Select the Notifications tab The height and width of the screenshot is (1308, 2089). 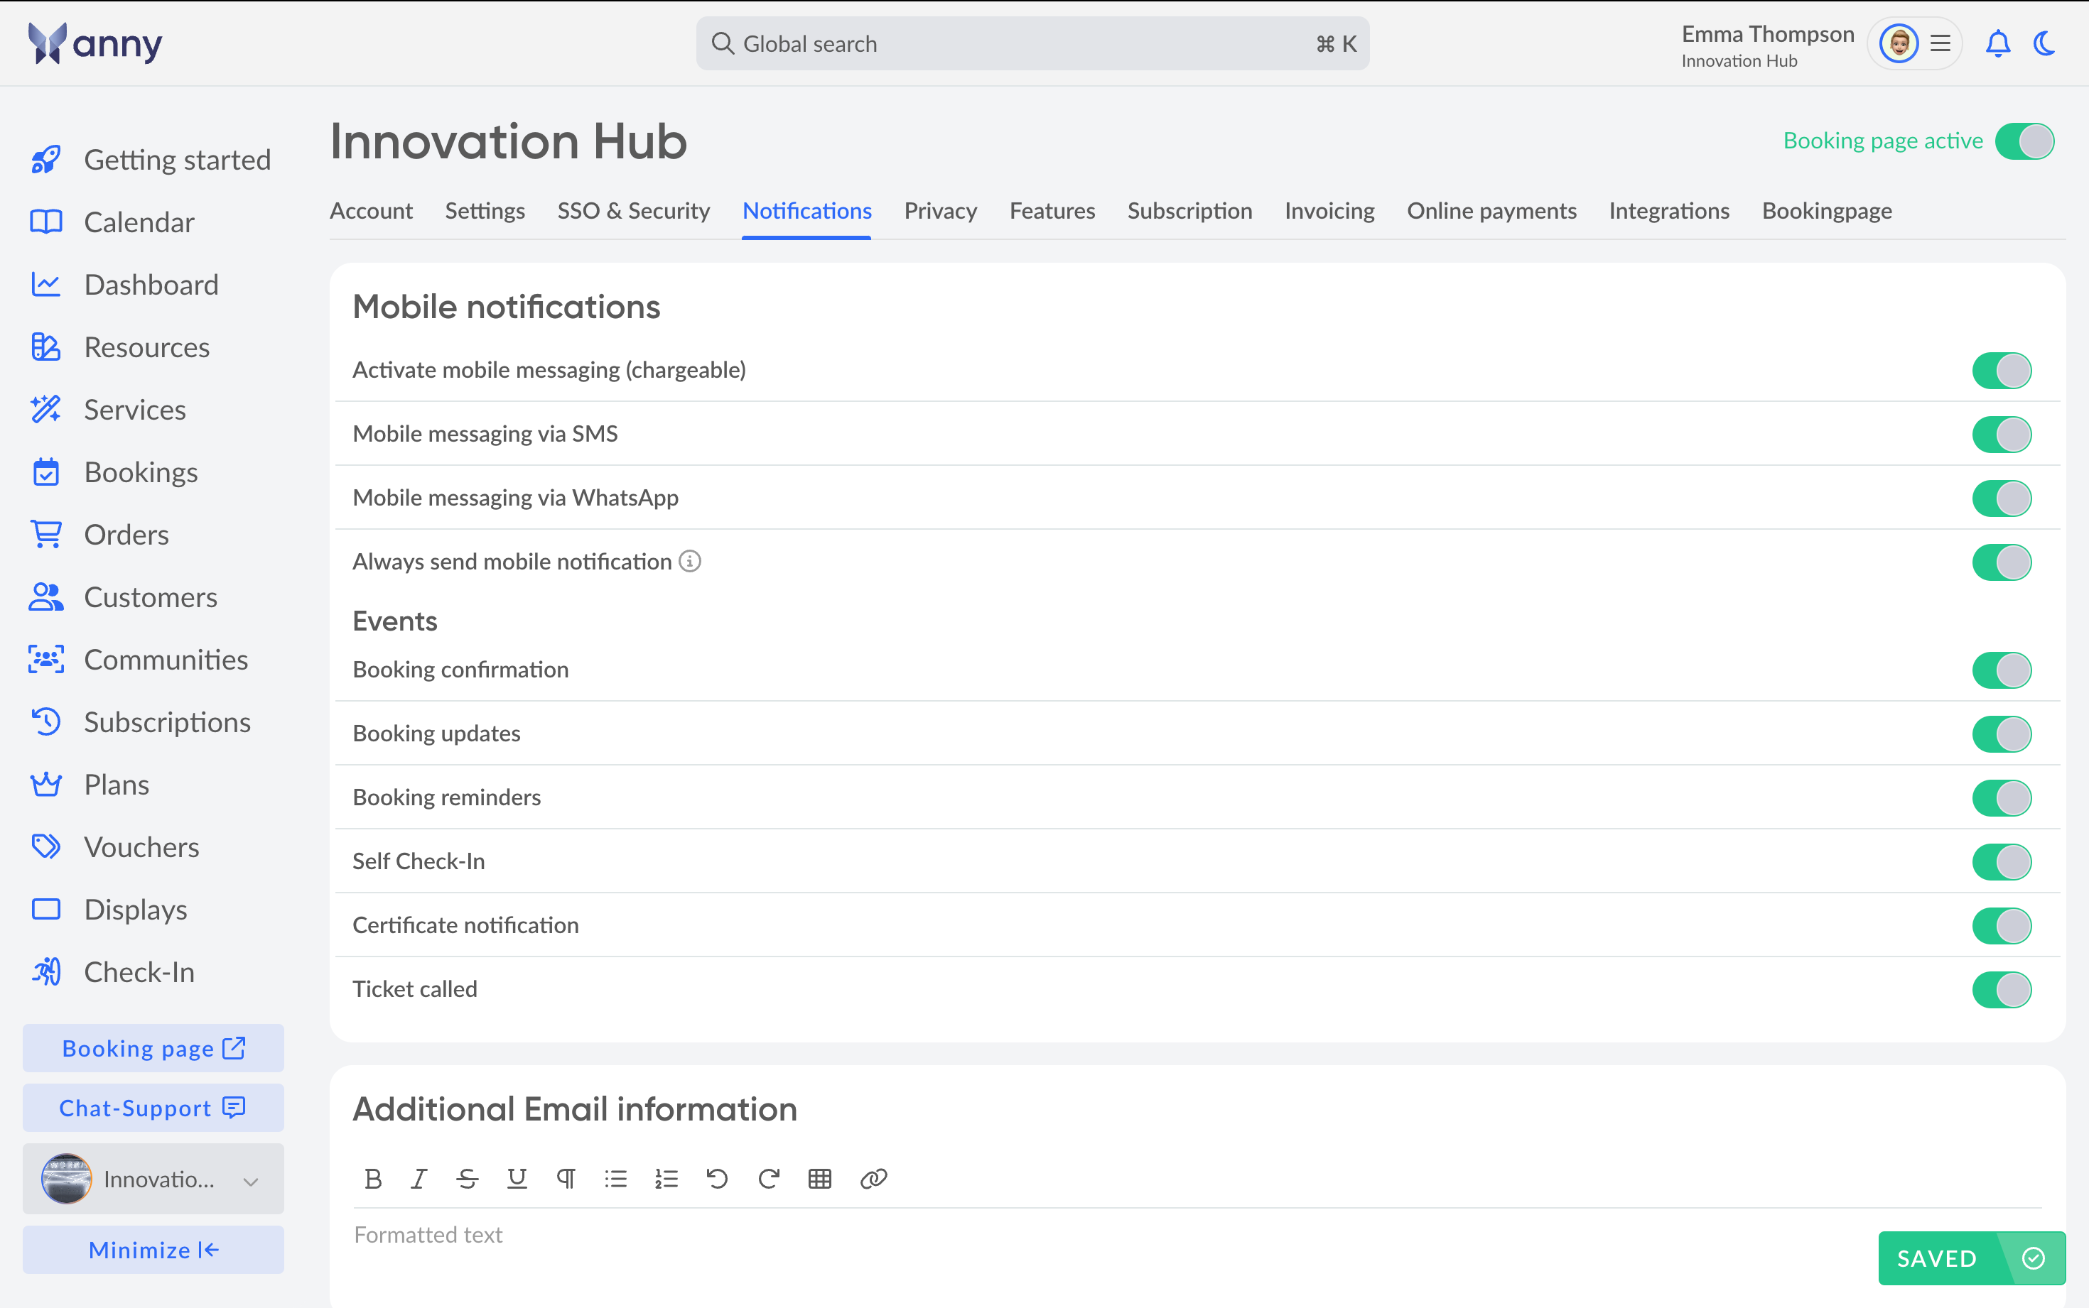[806, 211]
